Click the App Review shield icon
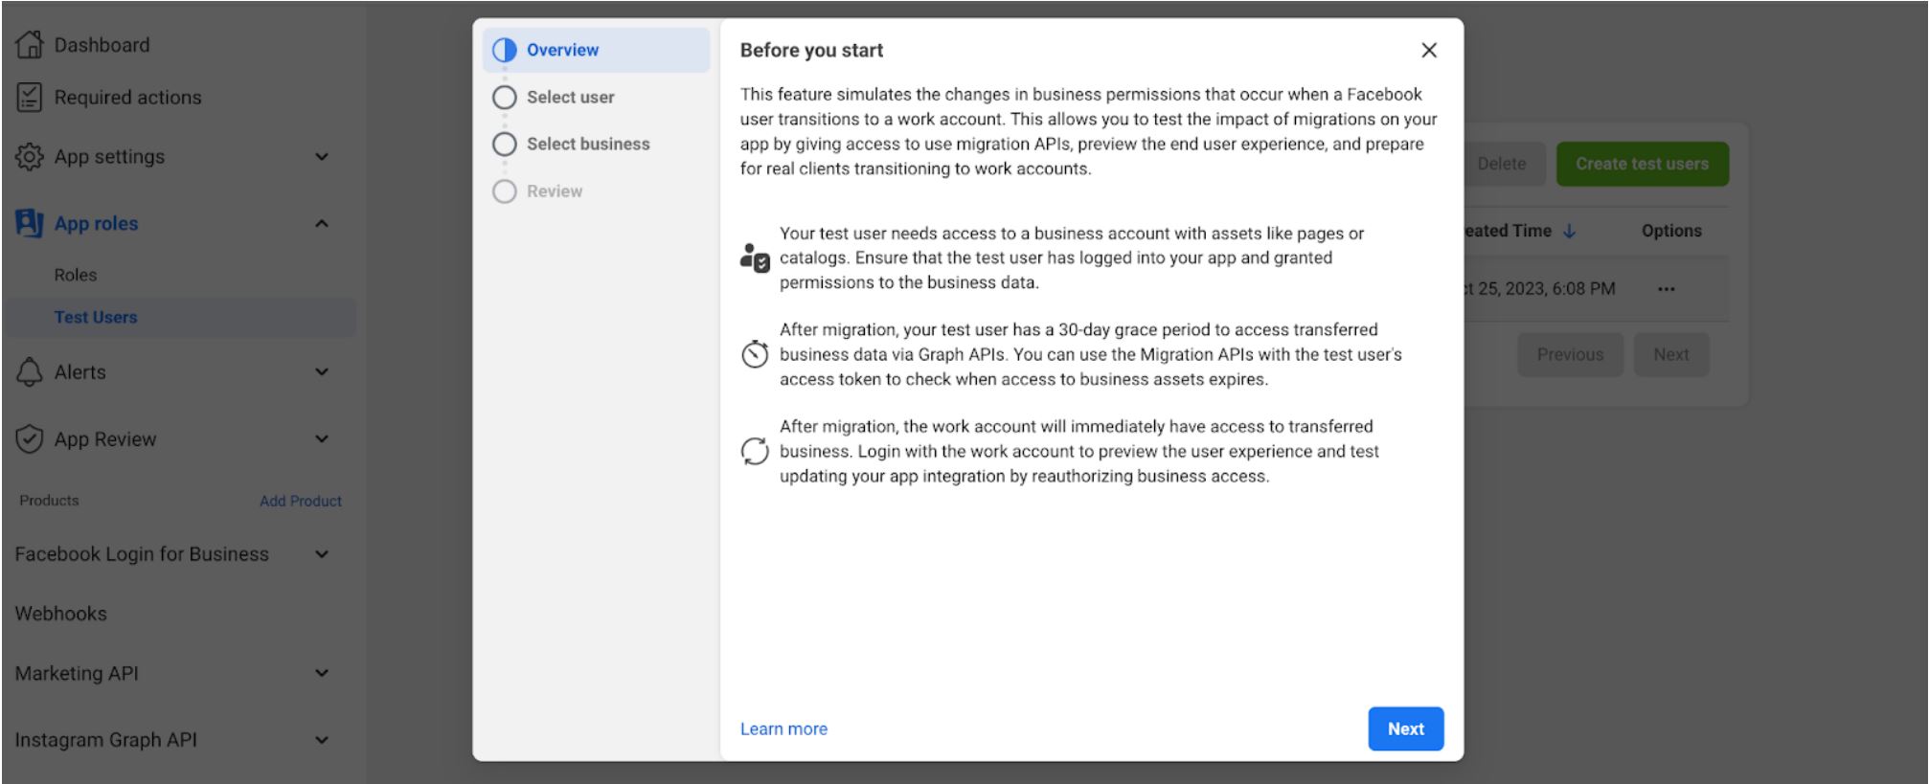 point(30,438)
